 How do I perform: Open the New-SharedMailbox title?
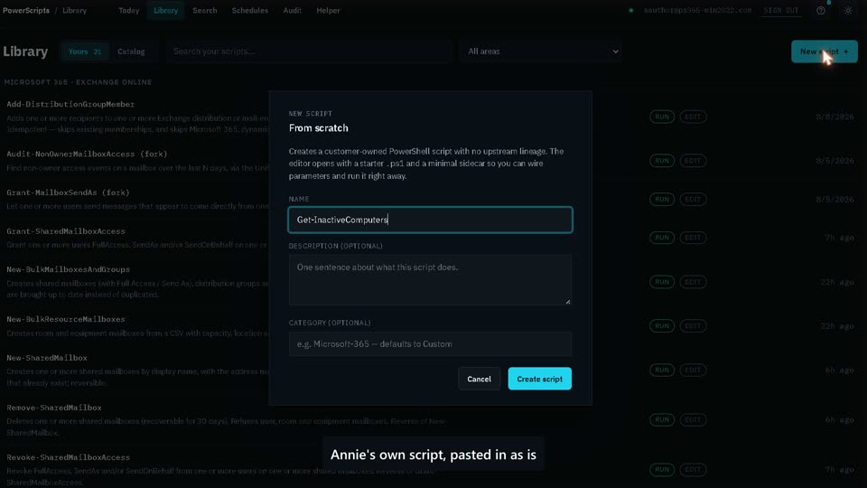47,358
